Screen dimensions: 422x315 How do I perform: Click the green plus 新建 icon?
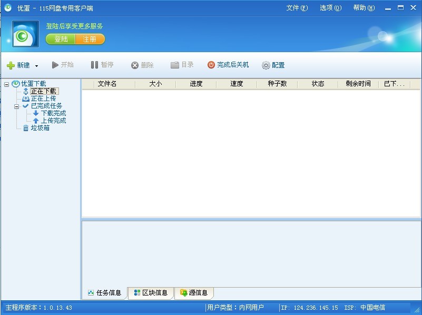click(11, 65)
